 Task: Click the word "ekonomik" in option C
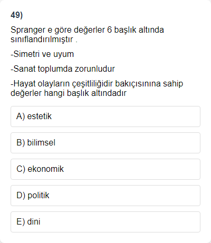tap(46, 169)
